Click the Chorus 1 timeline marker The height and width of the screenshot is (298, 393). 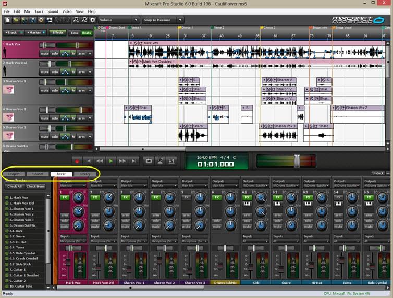click(186, 27)
